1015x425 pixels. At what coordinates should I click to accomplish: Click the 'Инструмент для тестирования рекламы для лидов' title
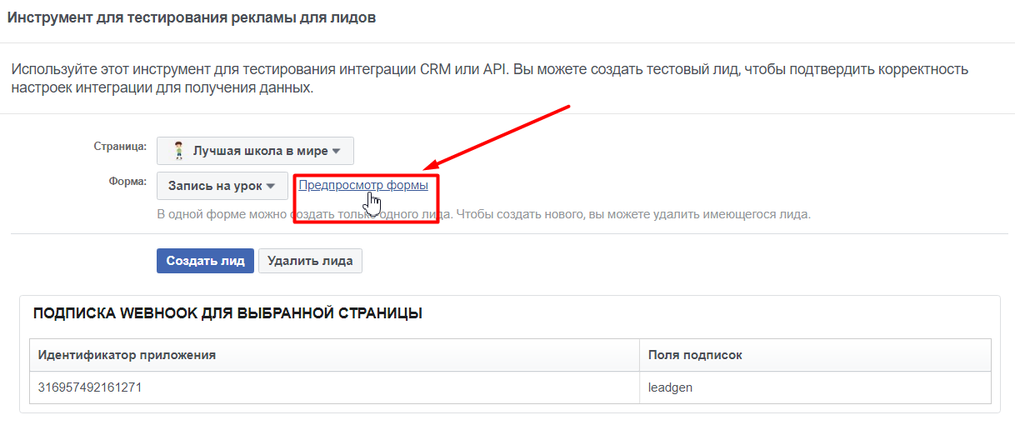coord(192,17)
